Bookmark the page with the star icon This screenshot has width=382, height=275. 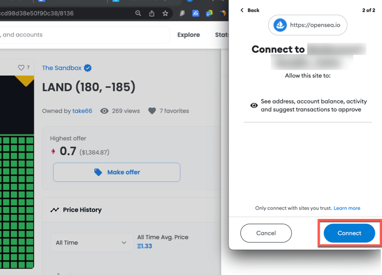point(165,13)
